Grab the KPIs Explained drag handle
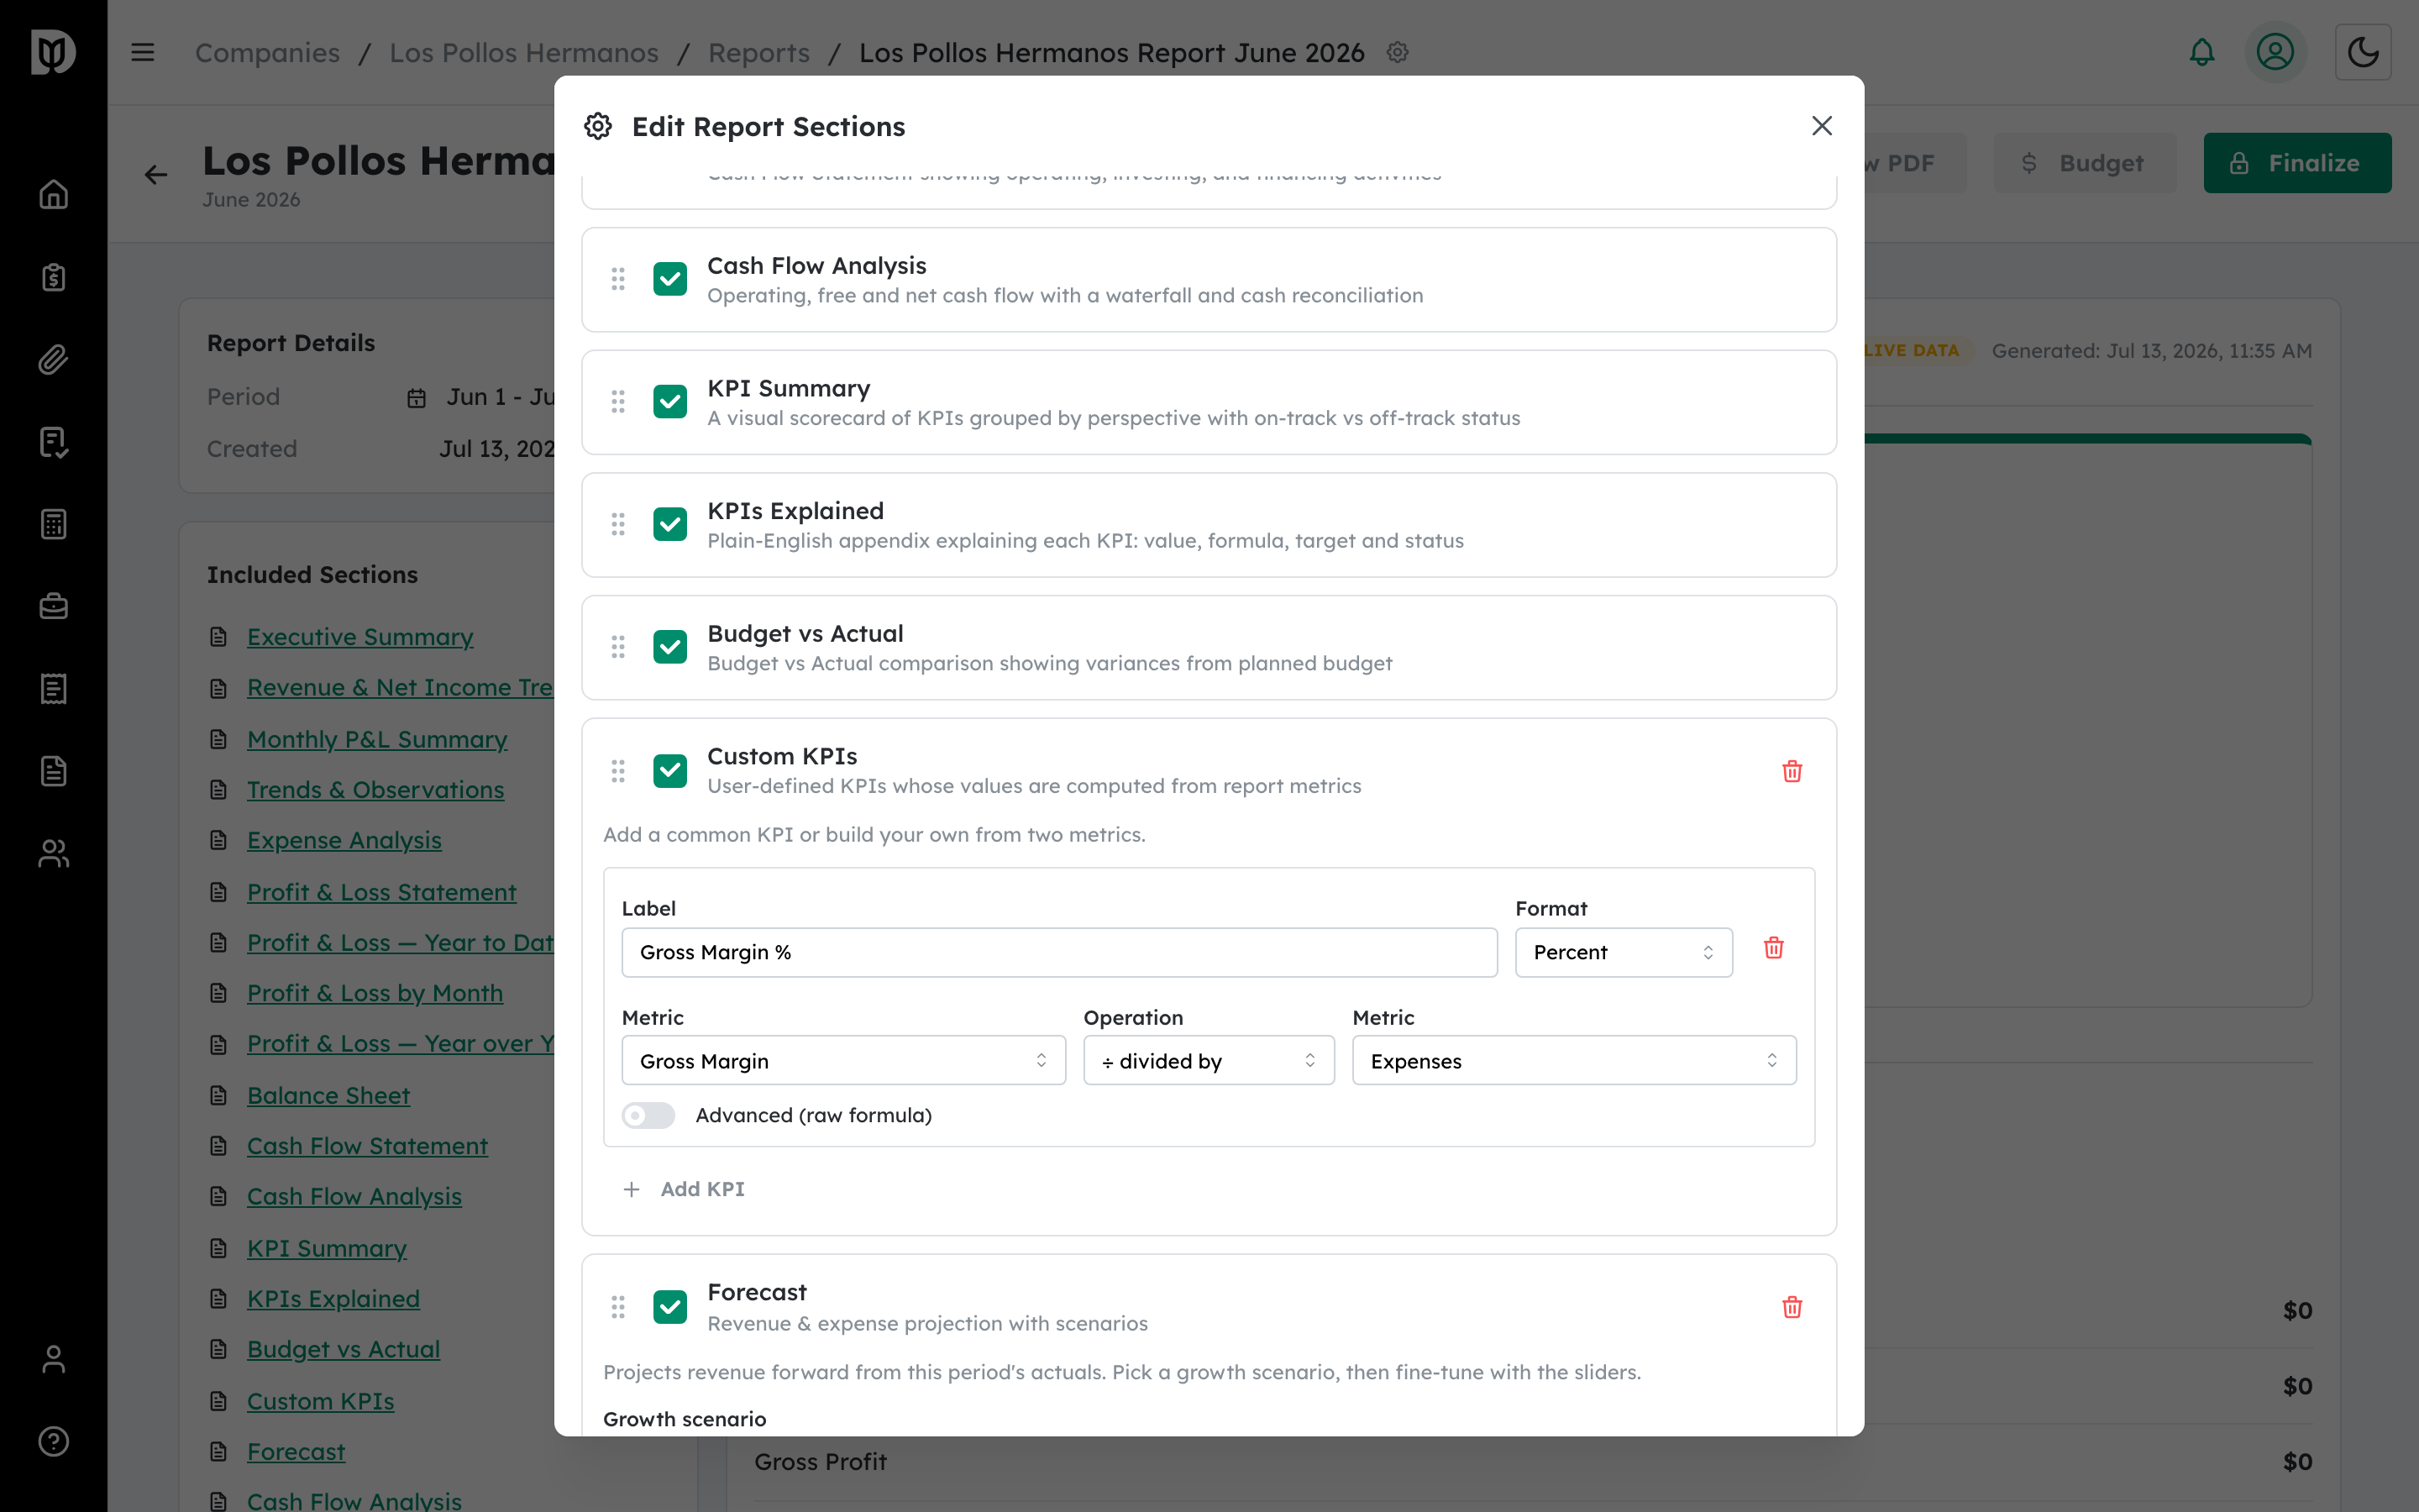Viewport: 2419px width, 1512px height. (x=617, y=524)
